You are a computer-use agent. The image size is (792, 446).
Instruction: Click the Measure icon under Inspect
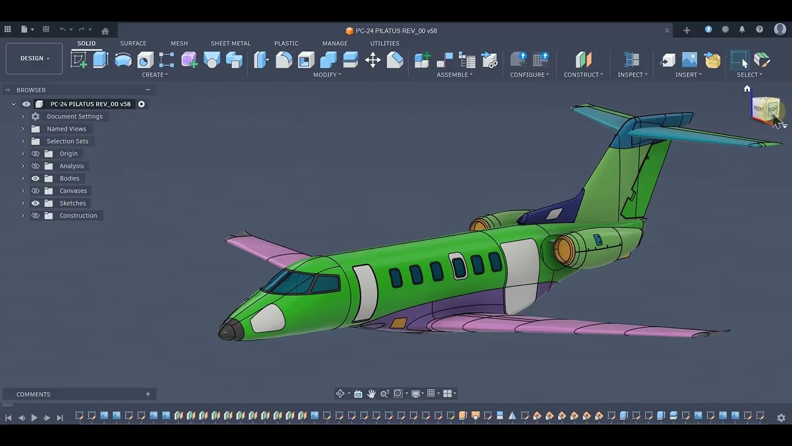point(632,59)
